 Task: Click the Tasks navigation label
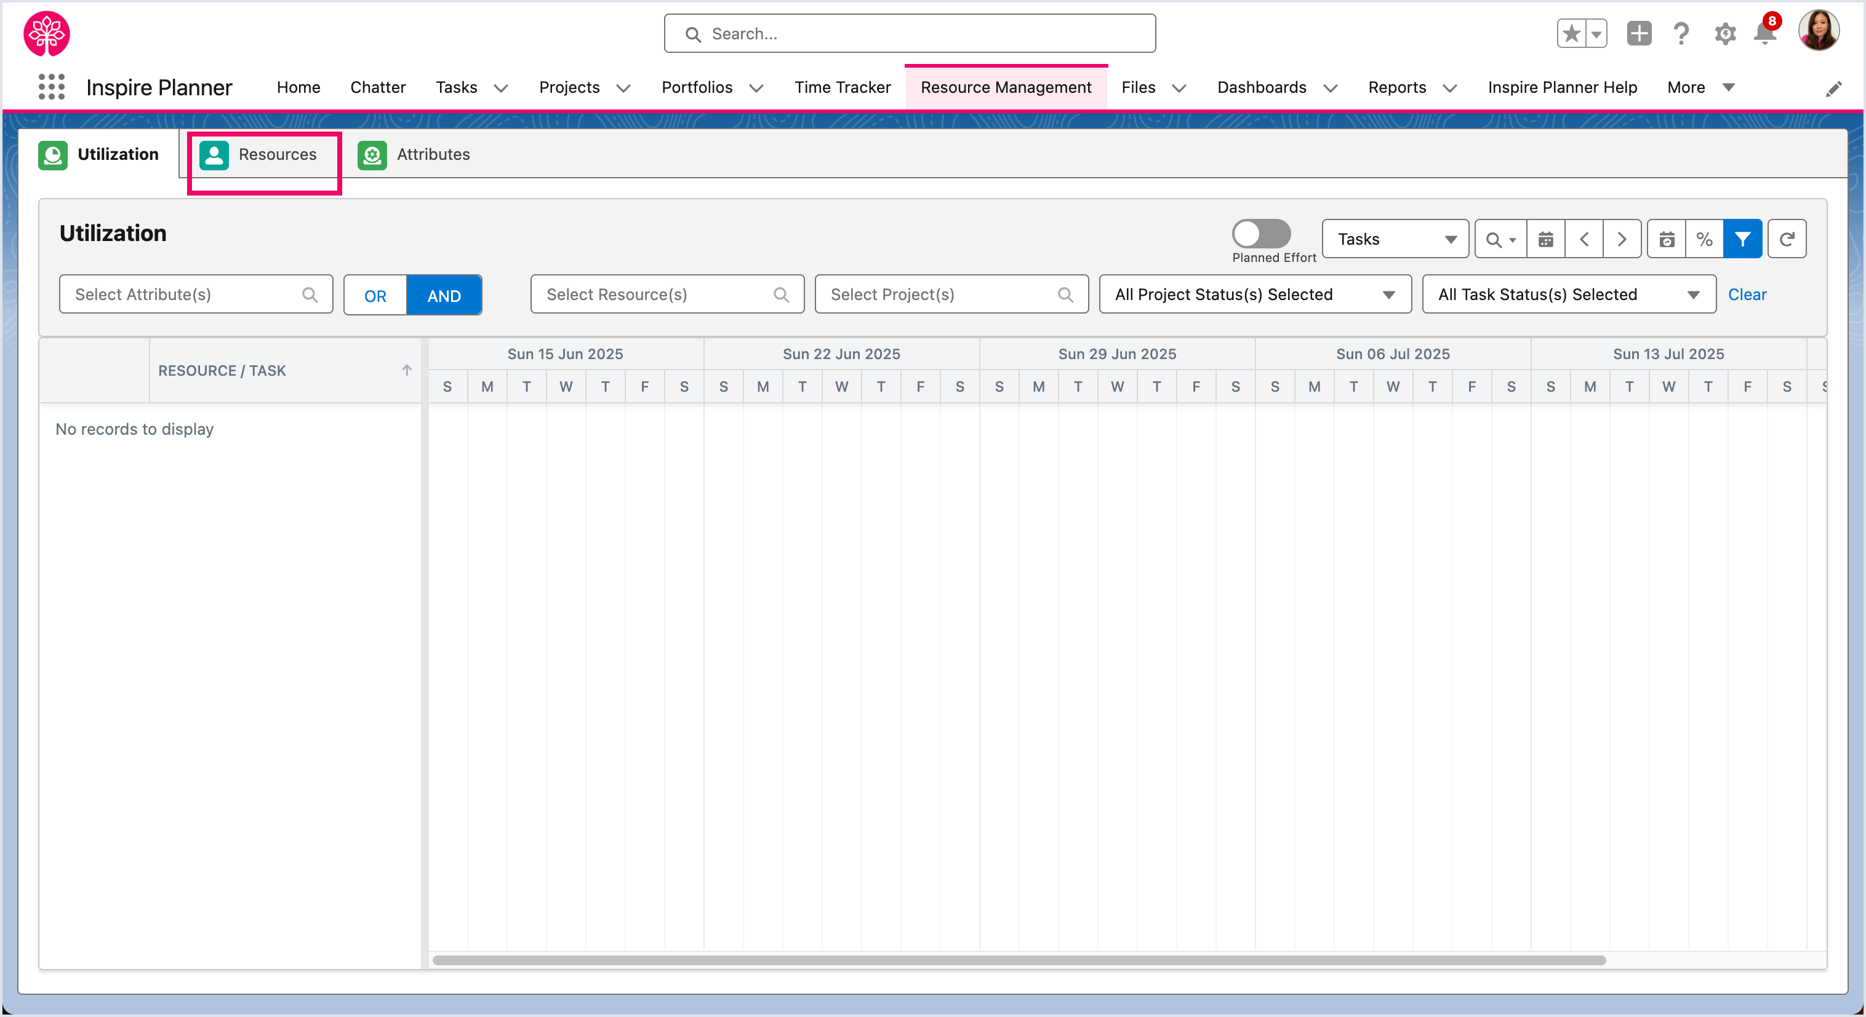pos(457,87)
